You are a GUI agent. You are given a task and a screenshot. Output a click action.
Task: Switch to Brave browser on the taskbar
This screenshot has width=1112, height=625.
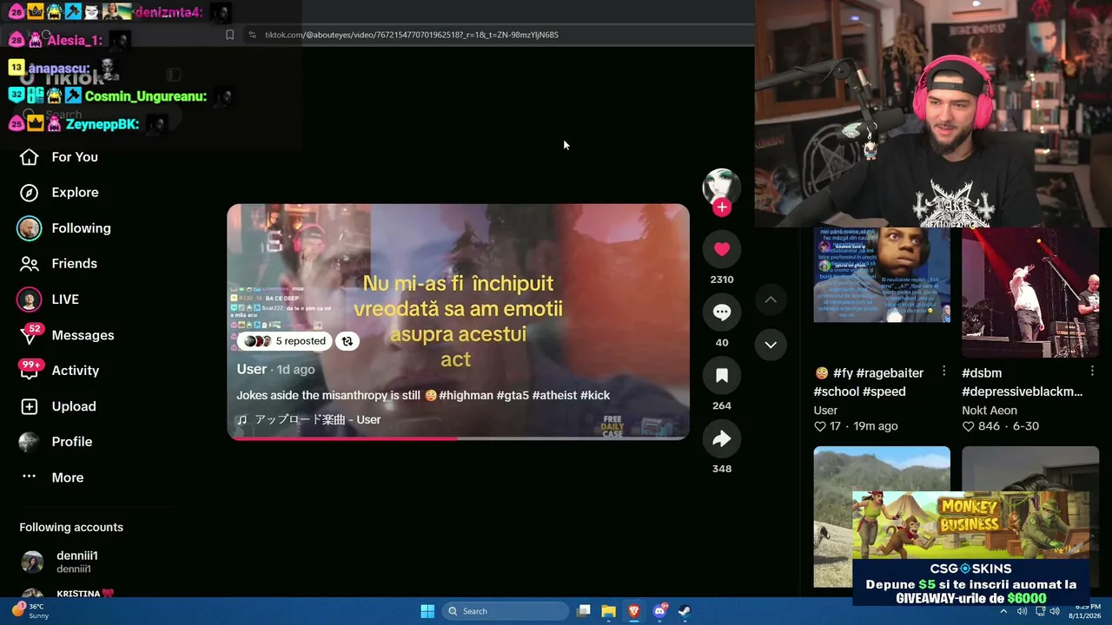(x=634, y=611)
